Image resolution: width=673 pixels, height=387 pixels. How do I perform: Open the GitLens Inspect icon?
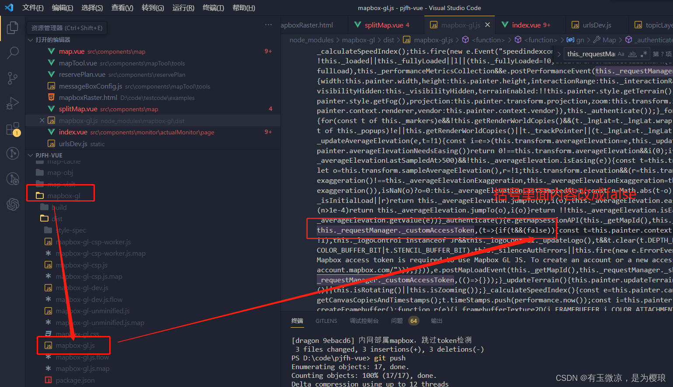[13, 179]
